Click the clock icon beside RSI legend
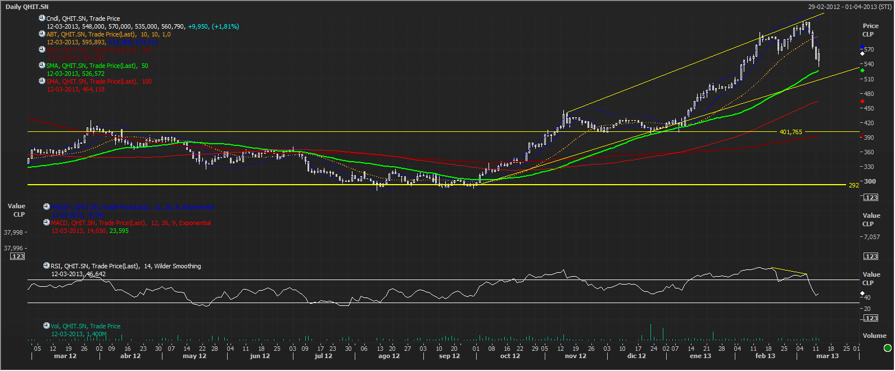The width and height of the screenshot is (895, 371). click(x=47, y=265)
